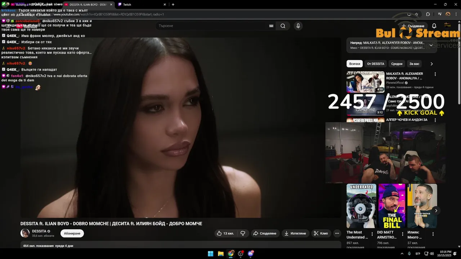Switch to DESSITA ft. ILIAN BOYD tab

[88, 5]
